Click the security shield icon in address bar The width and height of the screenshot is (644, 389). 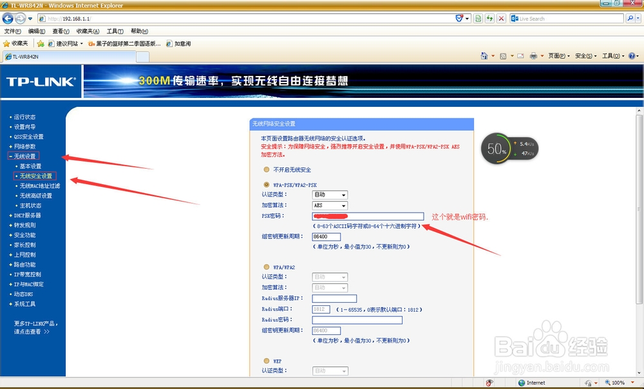(x=460, y=19)
